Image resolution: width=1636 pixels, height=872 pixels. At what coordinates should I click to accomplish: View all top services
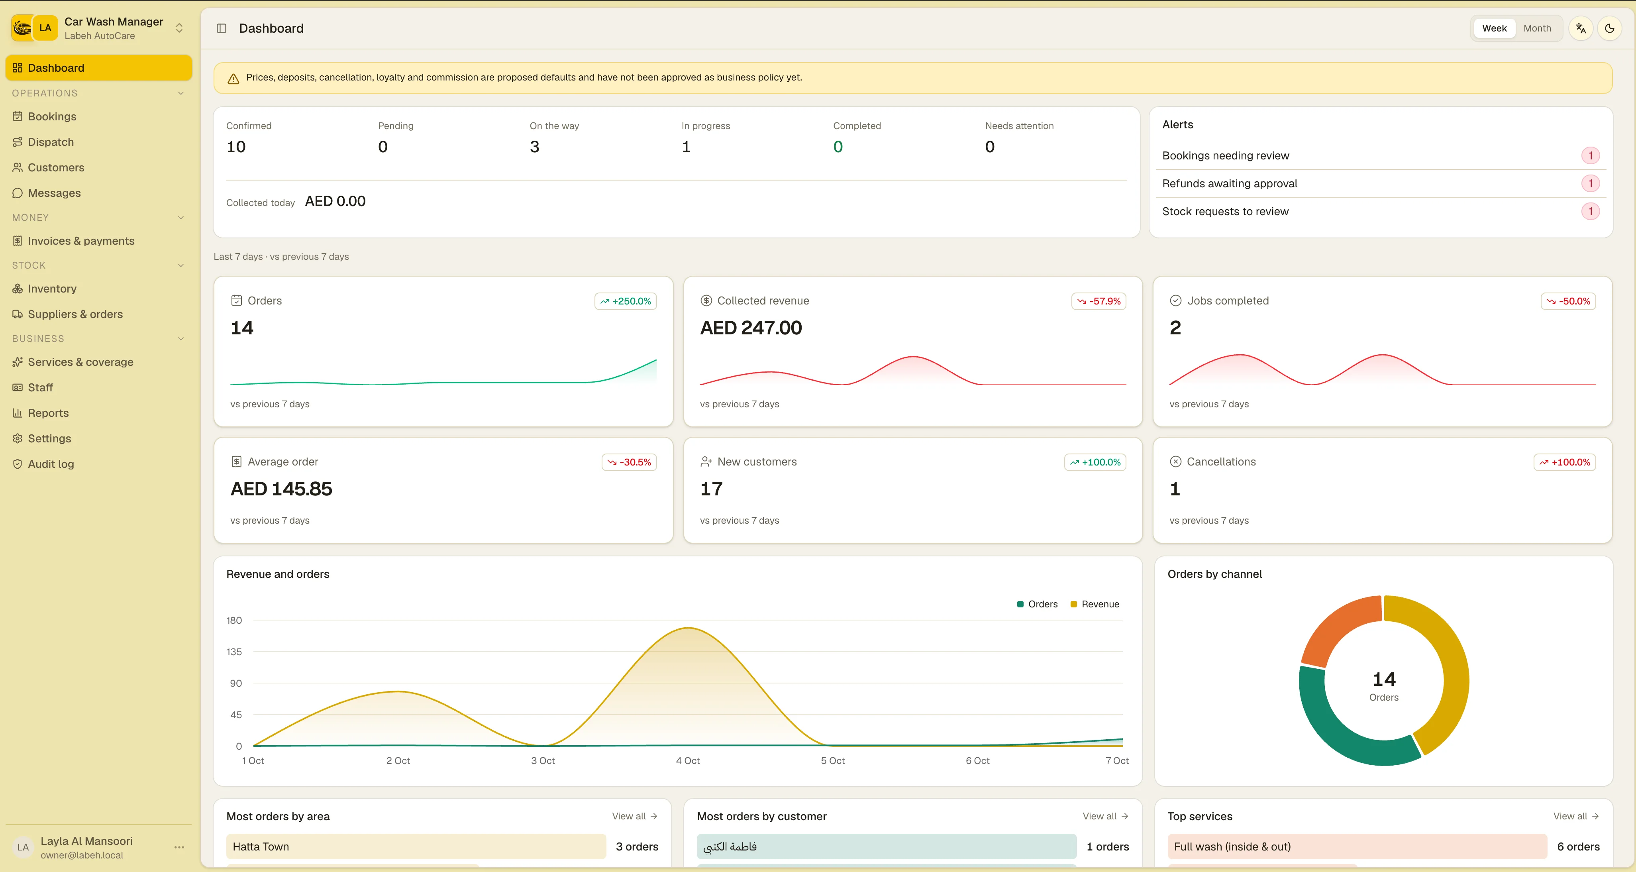click(1576, 817)
